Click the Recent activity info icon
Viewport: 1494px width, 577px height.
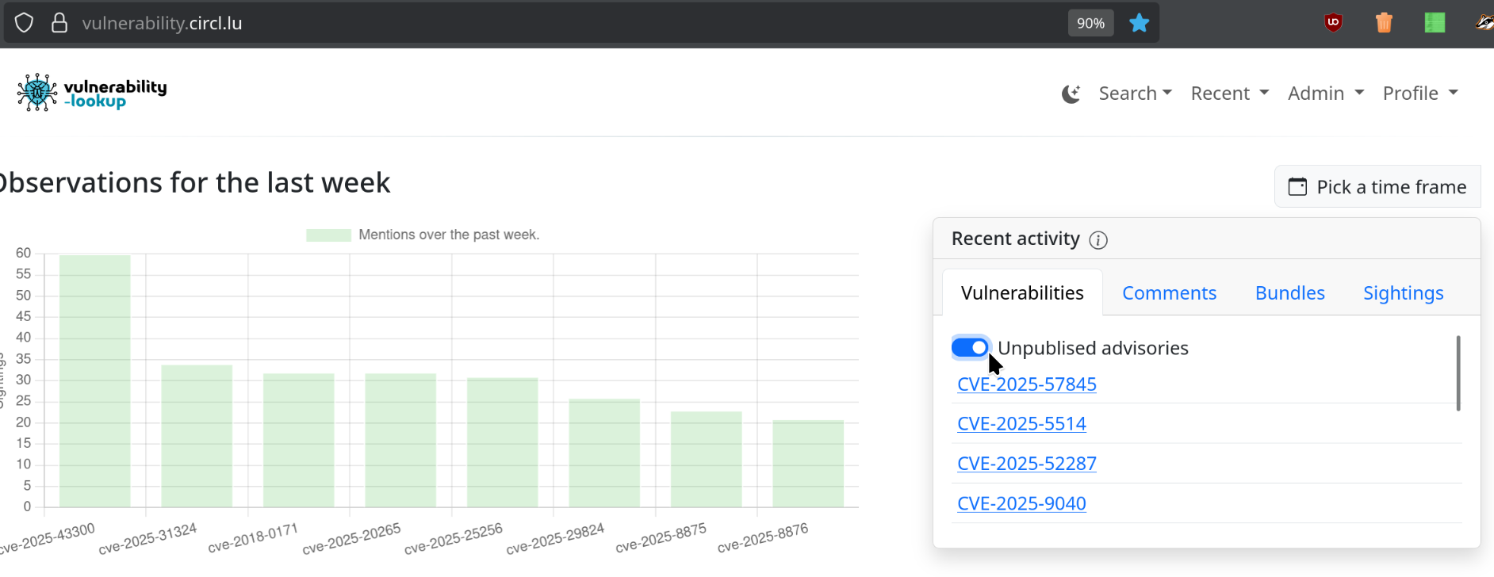click(1098, 240)
